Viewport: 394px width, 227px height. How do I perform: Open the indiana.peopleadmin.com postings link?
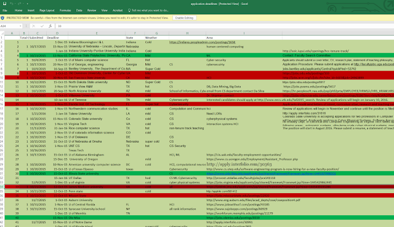[202, 42]
